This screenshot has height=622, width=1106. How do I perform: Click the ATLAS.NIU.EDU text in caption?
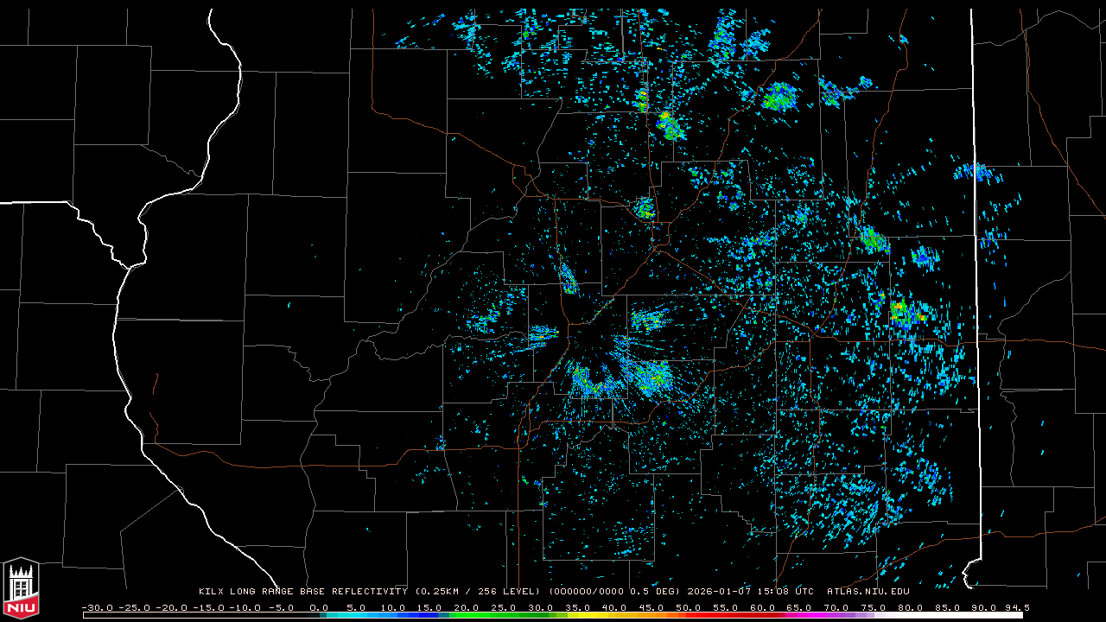(x=868, y=592)
